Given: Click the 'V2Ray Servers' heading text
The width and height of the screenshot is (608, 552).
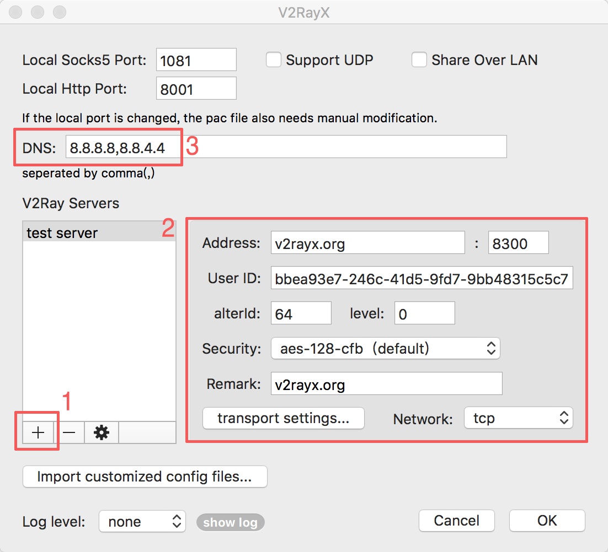Looking at the screenshot, I should pos(71,203).
